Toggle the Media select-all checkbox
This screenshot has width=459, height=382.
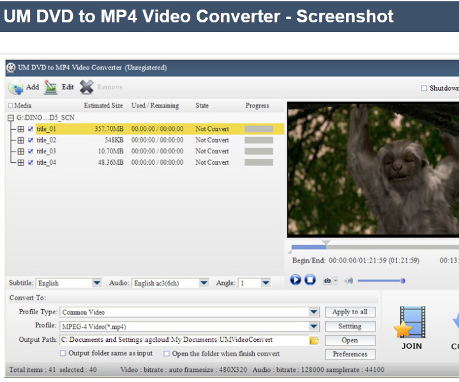[x=11, y=106]
